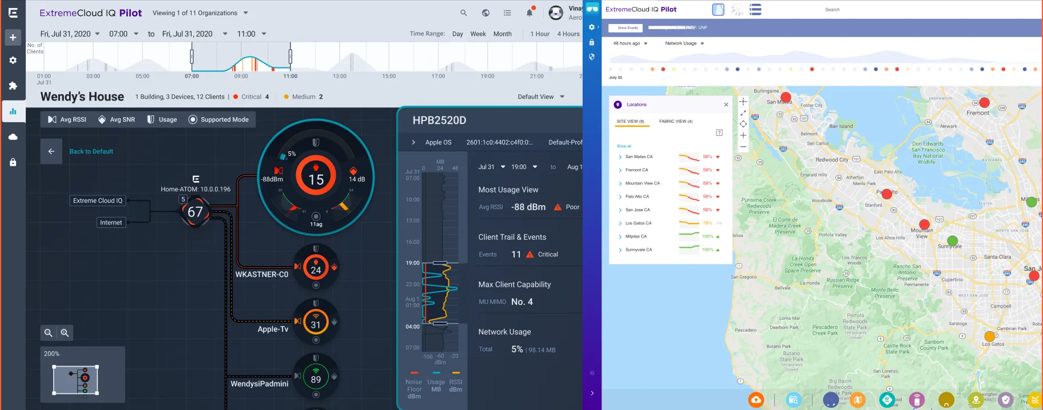Zoom out the map with minus
Image resolution: width=1043 pixels, height=410 pixels.
click(x=743, y=147)
